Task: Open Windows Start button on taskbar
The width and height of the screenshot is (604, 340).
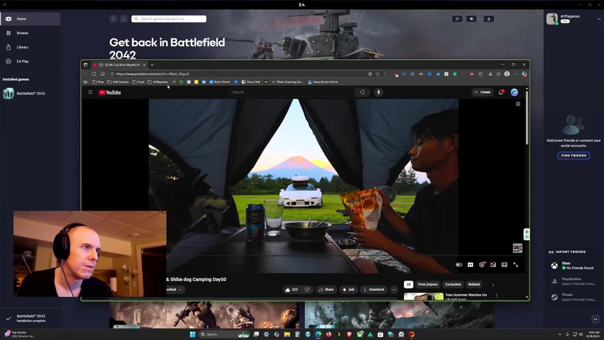Action: click(193, 334)
